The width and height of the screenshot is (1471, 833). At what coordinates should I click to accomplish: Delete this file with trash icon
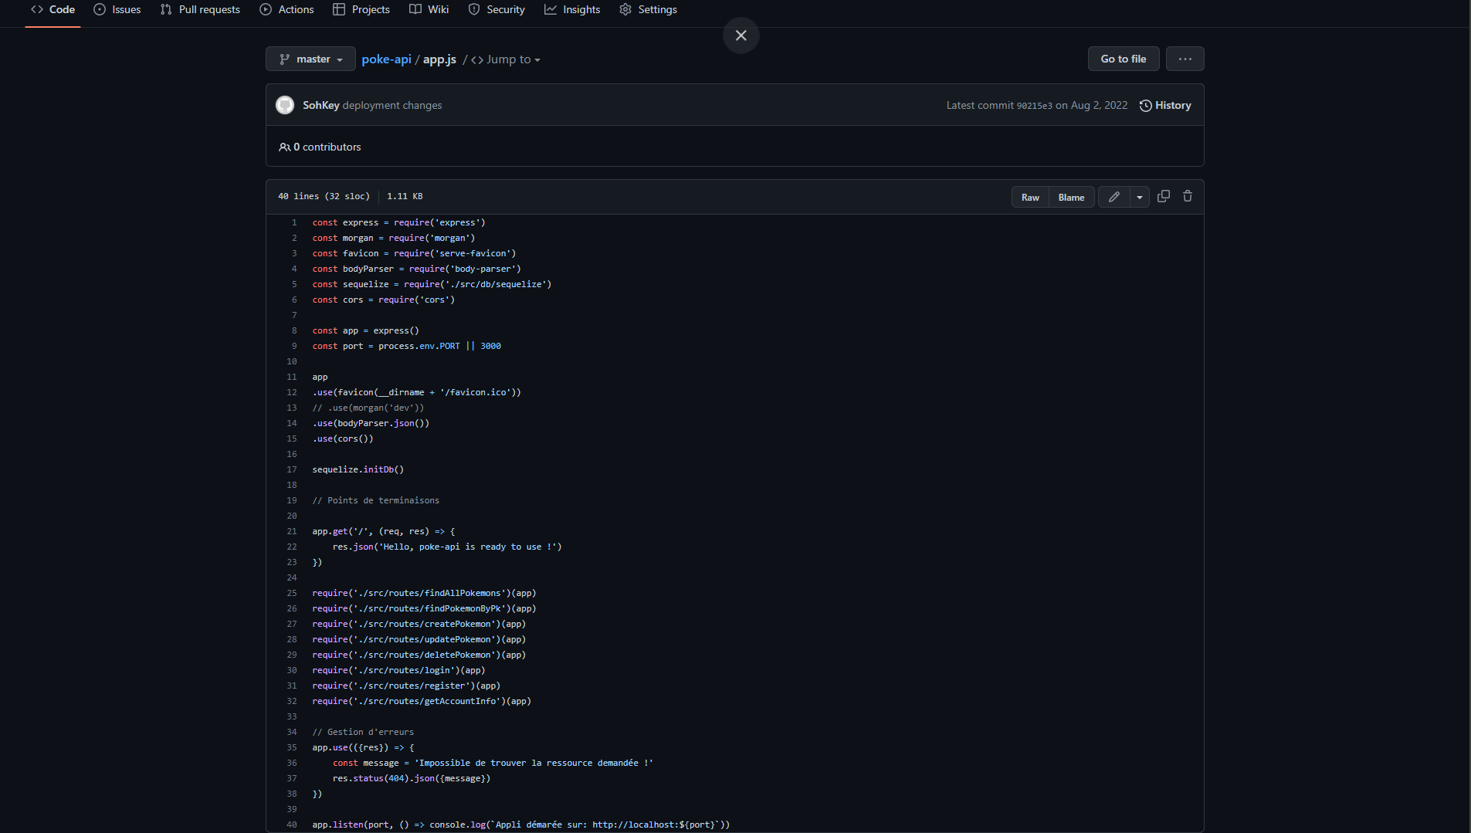point(1188,196)
